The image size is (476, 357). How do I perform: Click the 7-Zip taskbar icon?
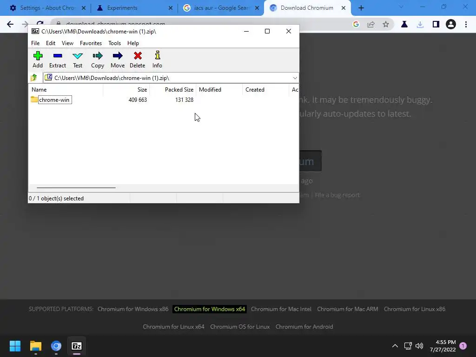pyautogui.click(x=77, y=346)
